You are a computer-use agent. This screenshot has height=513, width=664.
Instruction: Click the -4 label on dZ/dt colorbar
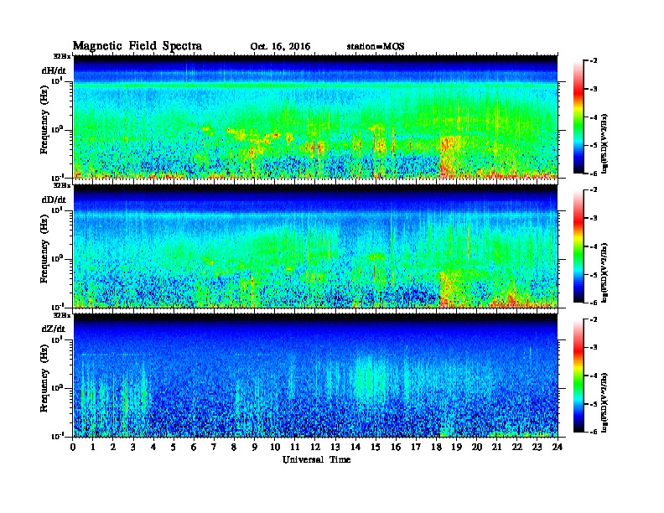tap(594, 376)
